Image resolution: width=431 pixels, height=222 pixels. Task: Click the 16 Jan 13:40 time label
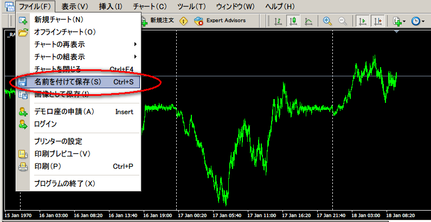tap(123, 215)
